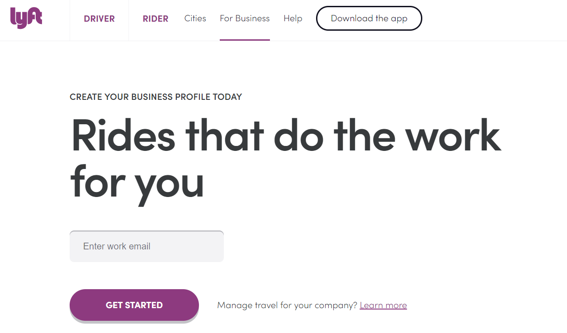
Task: Select the purple RIDER nav item
Action: coord(156,19)
